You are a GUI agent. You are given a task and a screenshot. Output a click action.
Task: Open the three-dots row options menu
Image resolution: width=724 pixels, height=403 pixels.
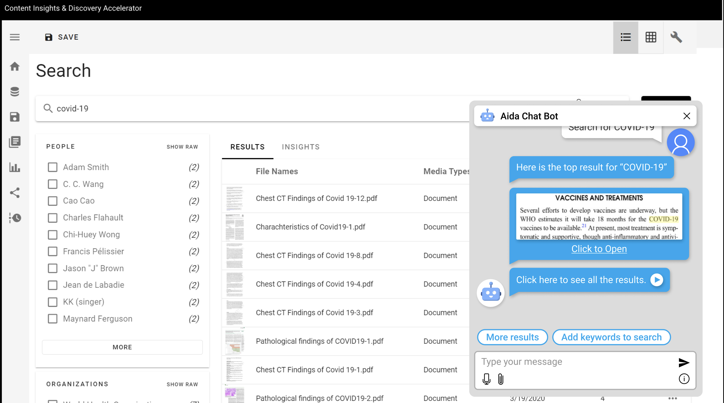click(672, 399)
